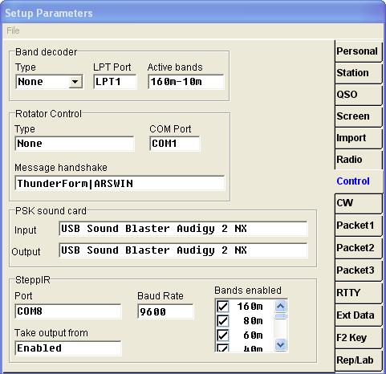Expand the Band decoder Type dropdown arrow

tap(75, 82)
